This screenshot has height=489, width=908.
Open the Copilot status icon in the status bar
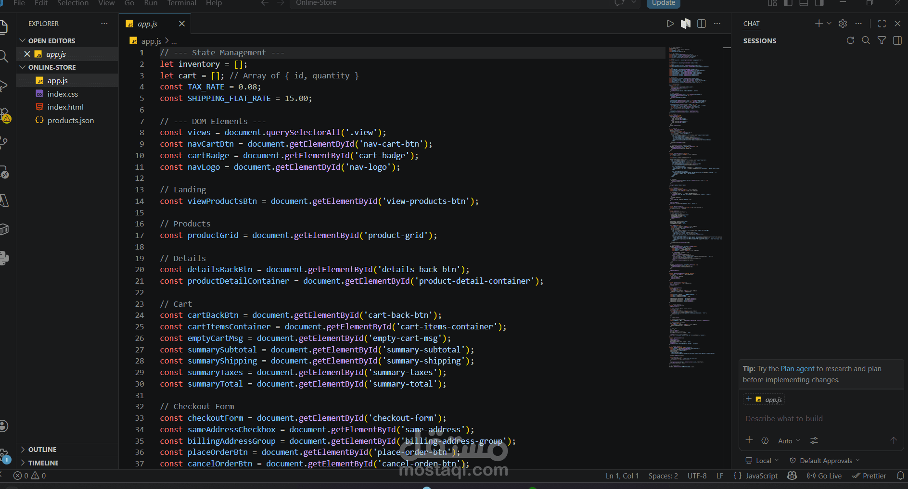pyautogui.click(x=792, y=476)
